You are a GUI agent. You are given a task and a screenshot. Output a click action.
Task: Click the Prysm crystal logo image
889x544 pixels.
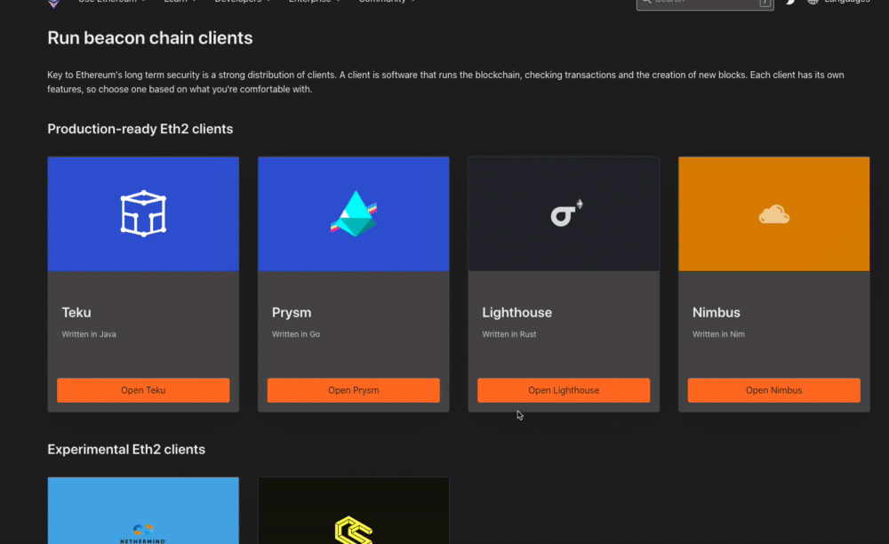tap(354, 213)
